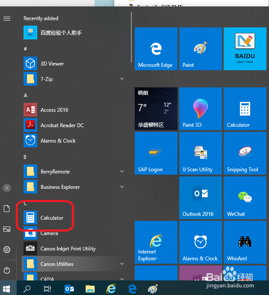The image size is (269, 295).
Task: Open the Alarms & Clock tile
Action: click(201, 242)
